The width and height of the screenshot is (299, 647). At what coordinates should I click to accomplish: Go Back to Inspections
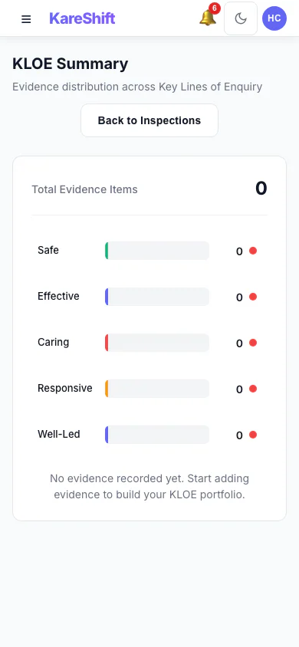click(x=149, y=120)
